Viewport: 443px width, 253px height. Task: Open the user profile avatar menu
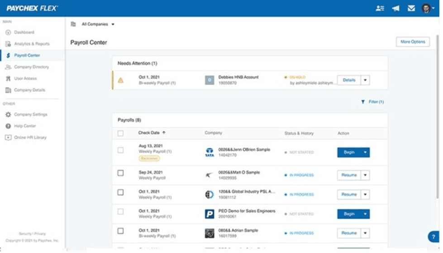tap(426, 8)
